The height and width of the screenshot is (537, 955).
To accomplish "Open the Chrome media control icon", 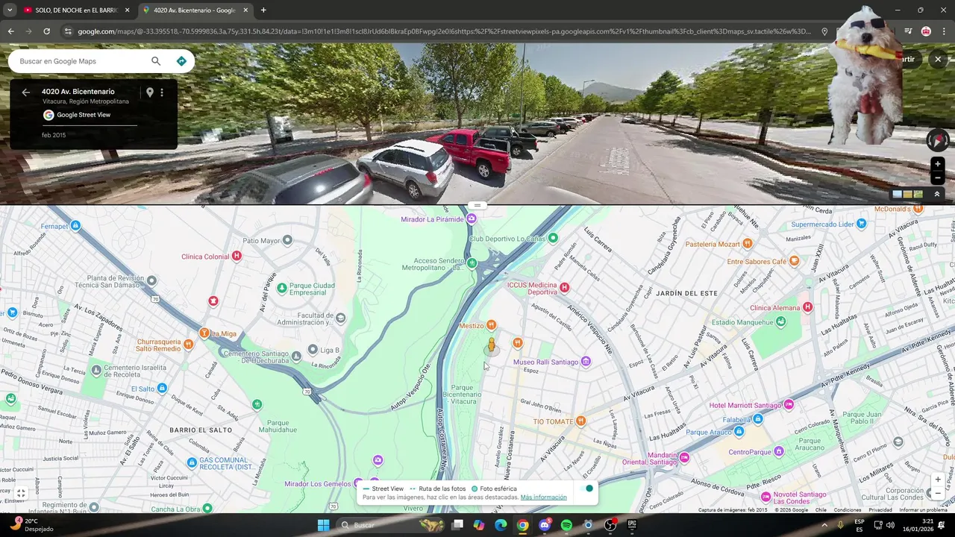I will 908,31.
